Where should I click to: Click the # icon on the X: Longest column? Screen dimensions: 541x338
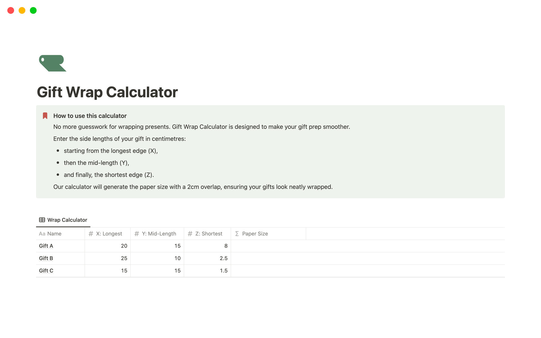(90, 234)
